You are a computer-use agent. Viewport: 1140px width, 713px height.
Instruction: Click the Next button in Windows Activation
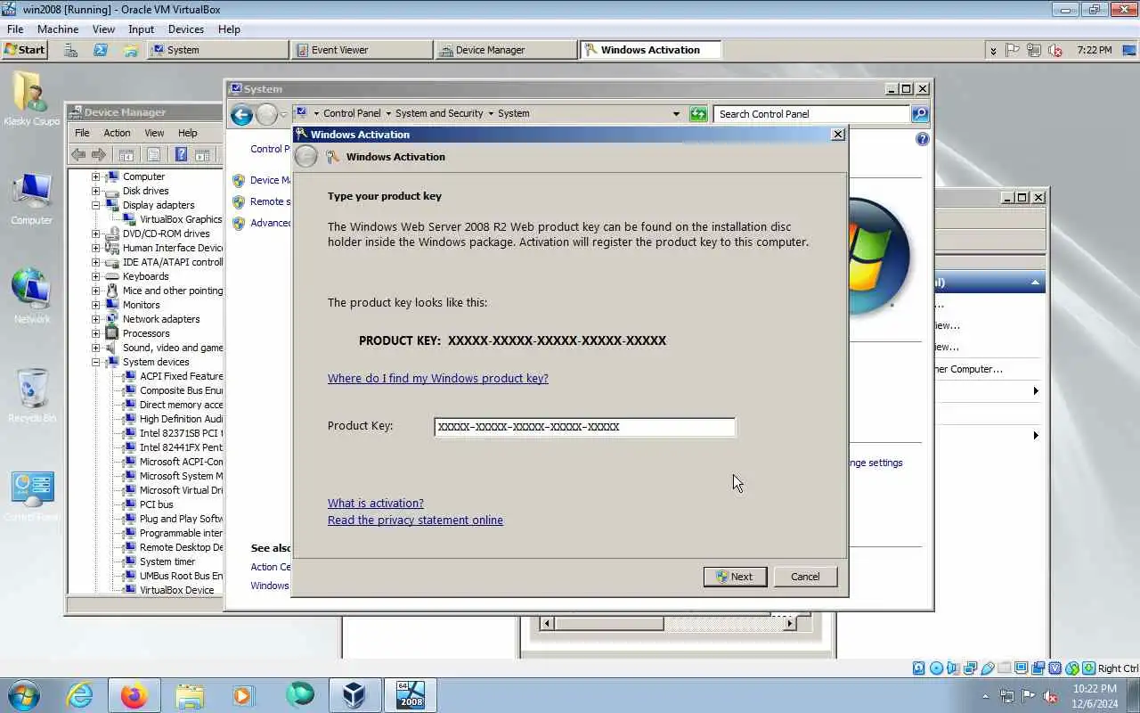coord(735,577)
